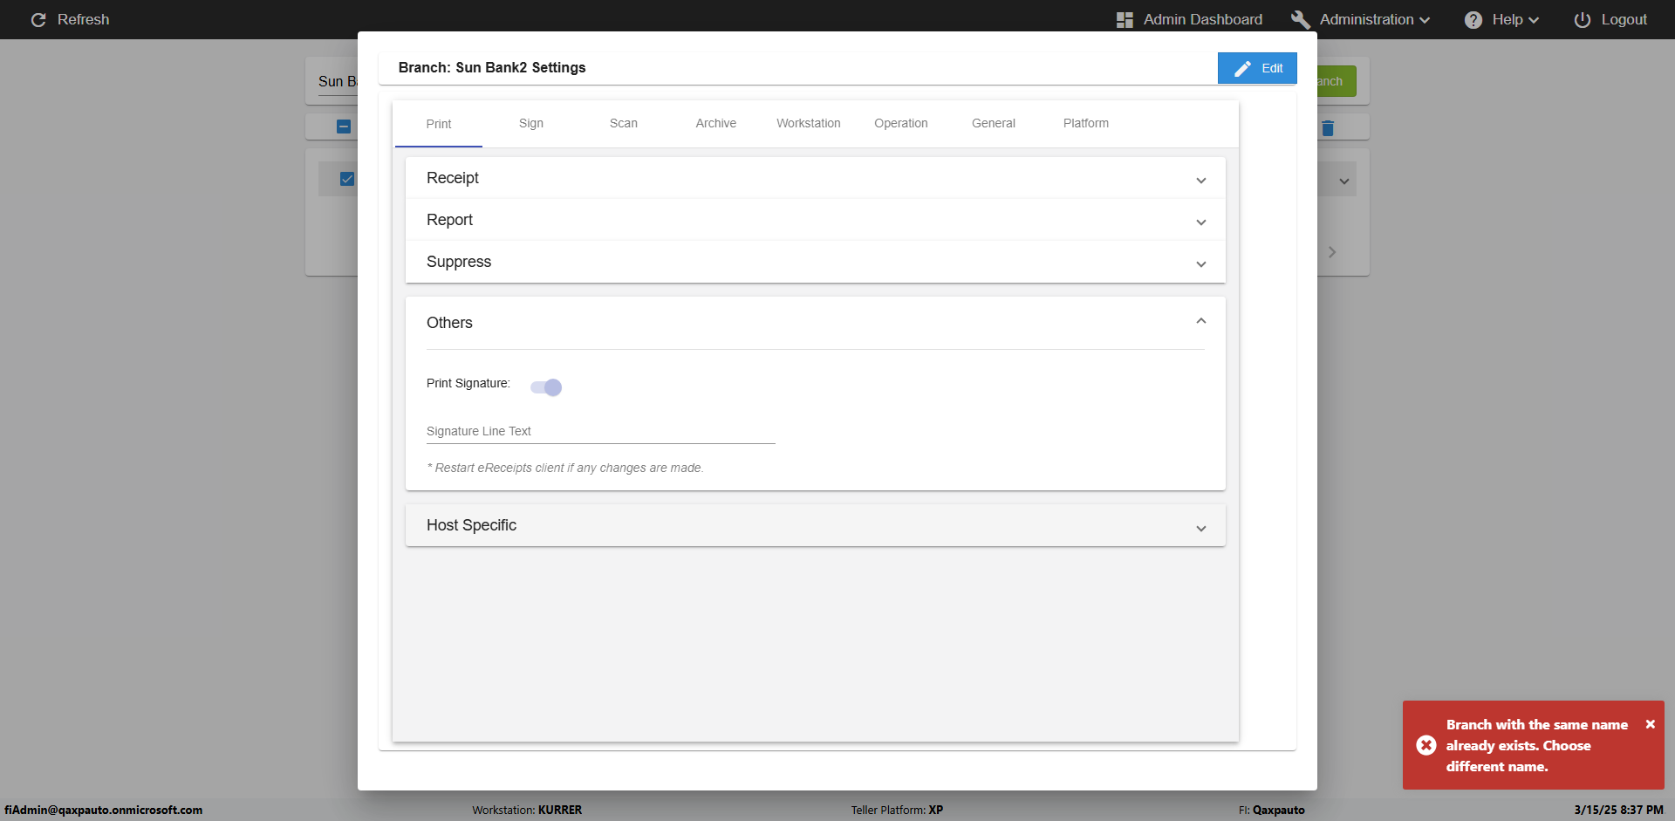The image size is (1675, 821).
Task: Click the Help question mark icon
Action: point(1473,19)
